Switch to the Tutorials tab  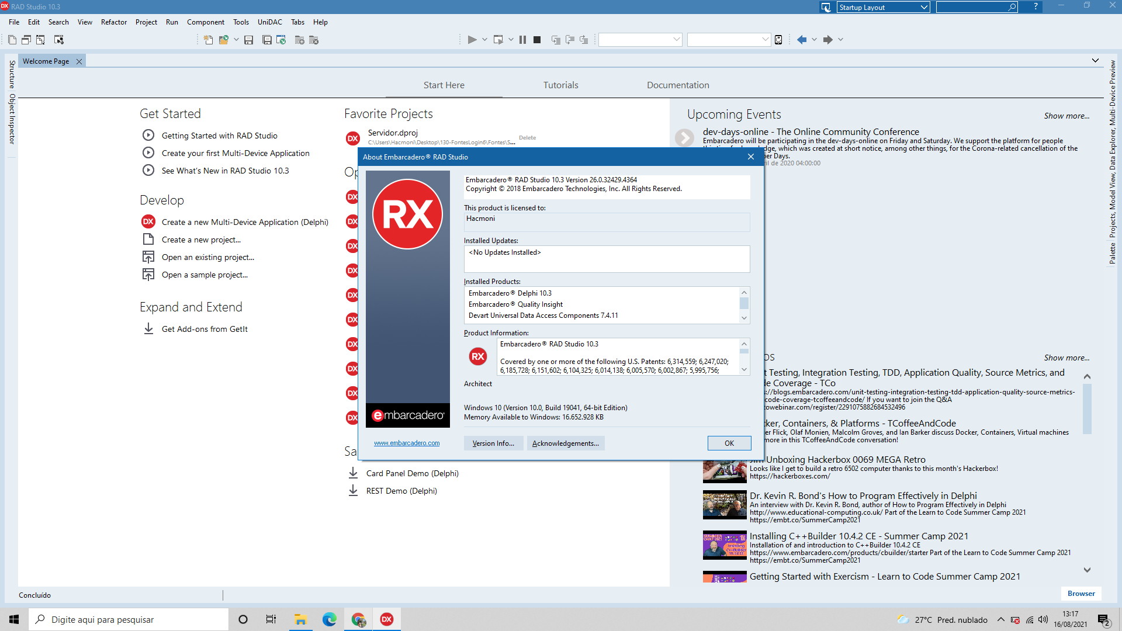click(561, 85)
